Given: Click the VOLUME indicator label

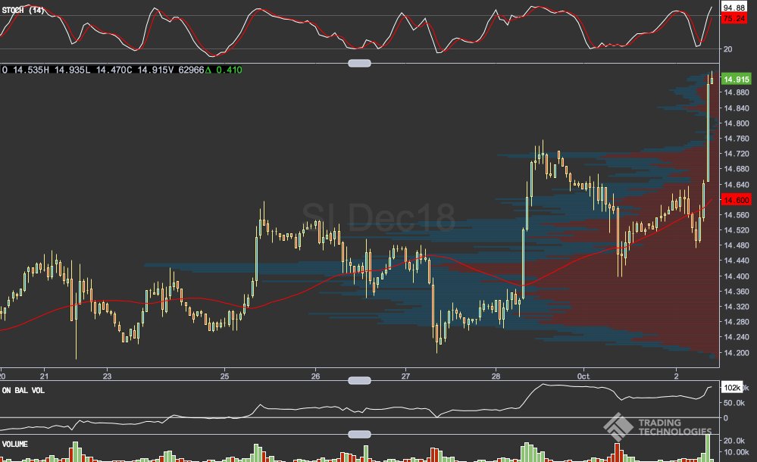Looking at the screenshot, I should pyautogui.click(x=15, y=444).
